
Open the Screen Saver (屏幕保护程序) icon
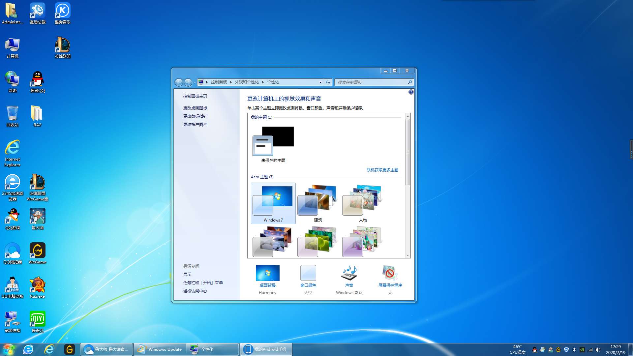tap(390, 273)
